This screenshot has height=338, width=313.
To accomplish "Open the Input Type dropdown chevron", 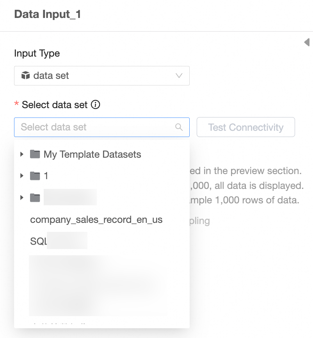I will 179,76.
